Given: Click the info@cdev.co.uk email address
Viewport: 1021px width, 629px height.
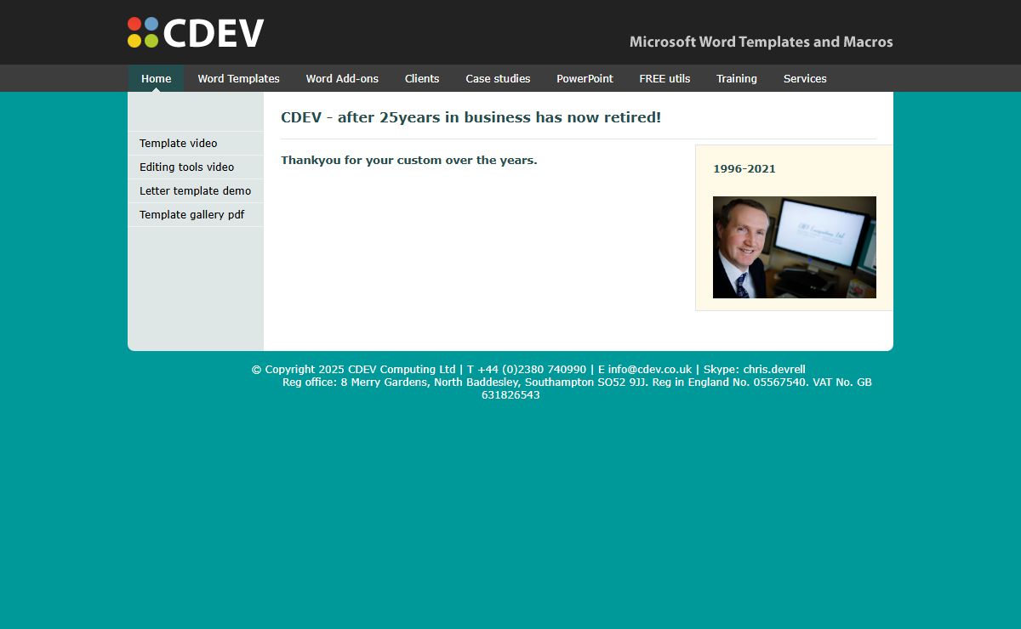Looking at the screenshot, I should [650, 369].
